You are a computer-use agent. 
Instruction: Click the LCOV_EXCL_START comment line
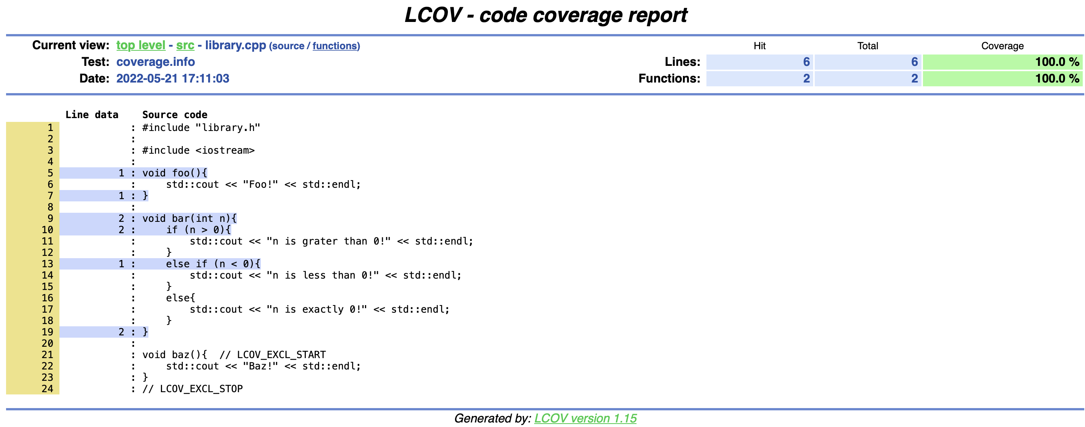coord(234,355)
